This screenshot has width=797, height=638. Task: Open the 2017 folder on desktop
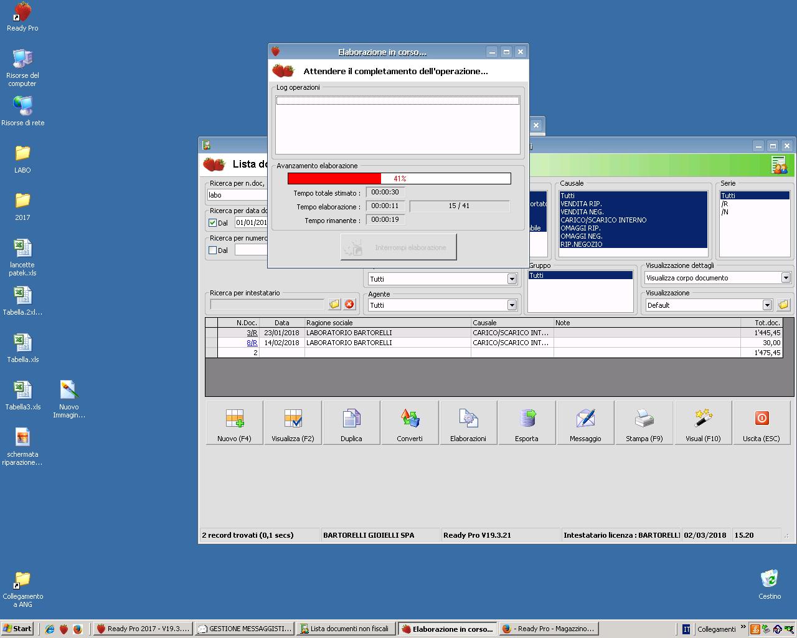(x=22, y=206)
